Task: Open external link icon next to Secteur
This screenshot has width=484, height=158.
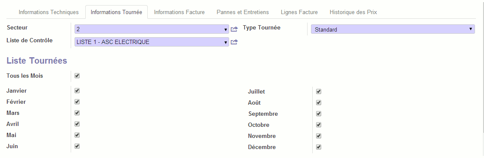Action: click(234, 29)
